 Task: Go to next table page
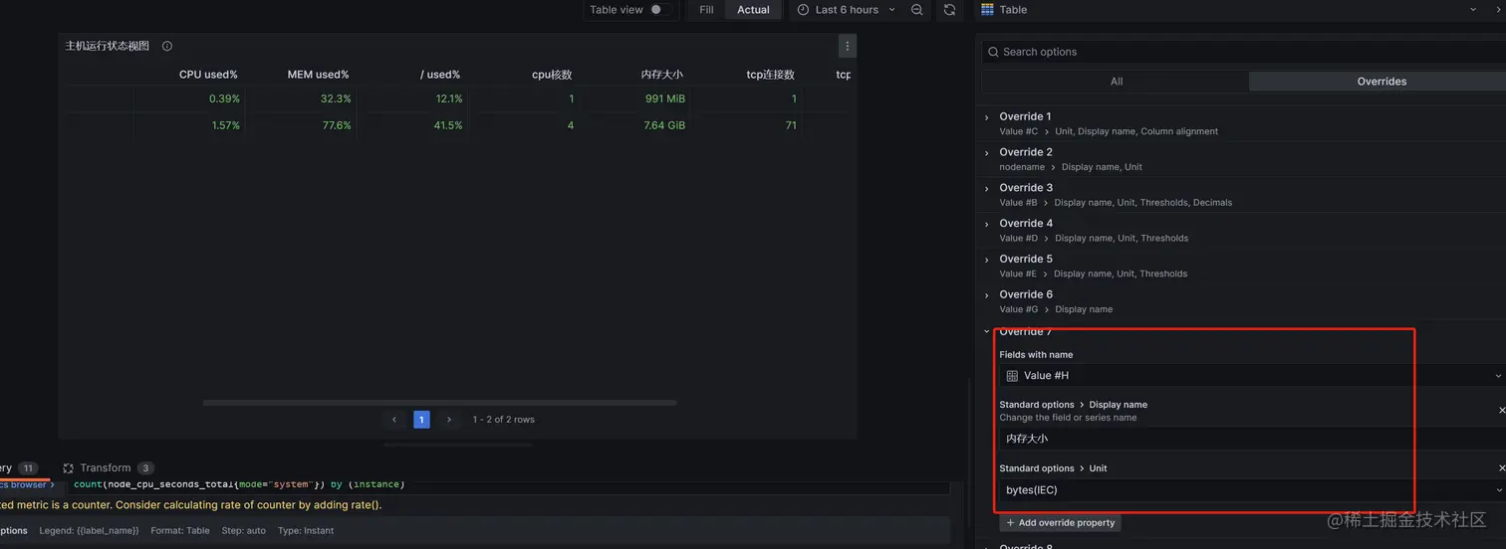tap(449, 420)
